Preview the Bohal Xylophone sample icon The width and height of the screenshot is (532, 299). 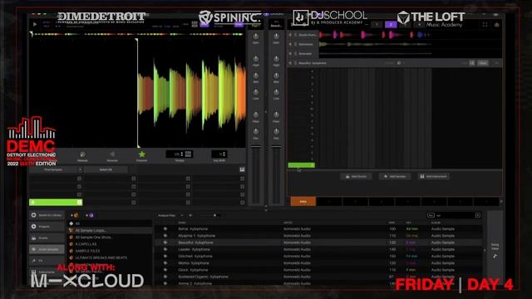(x=165, y=229)
